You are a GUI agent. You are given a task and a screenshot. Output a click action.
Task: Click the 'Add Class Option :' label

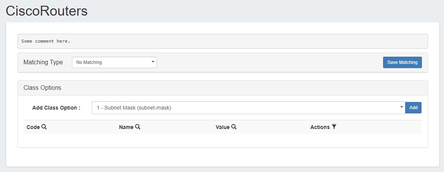(x=56, y=108)
